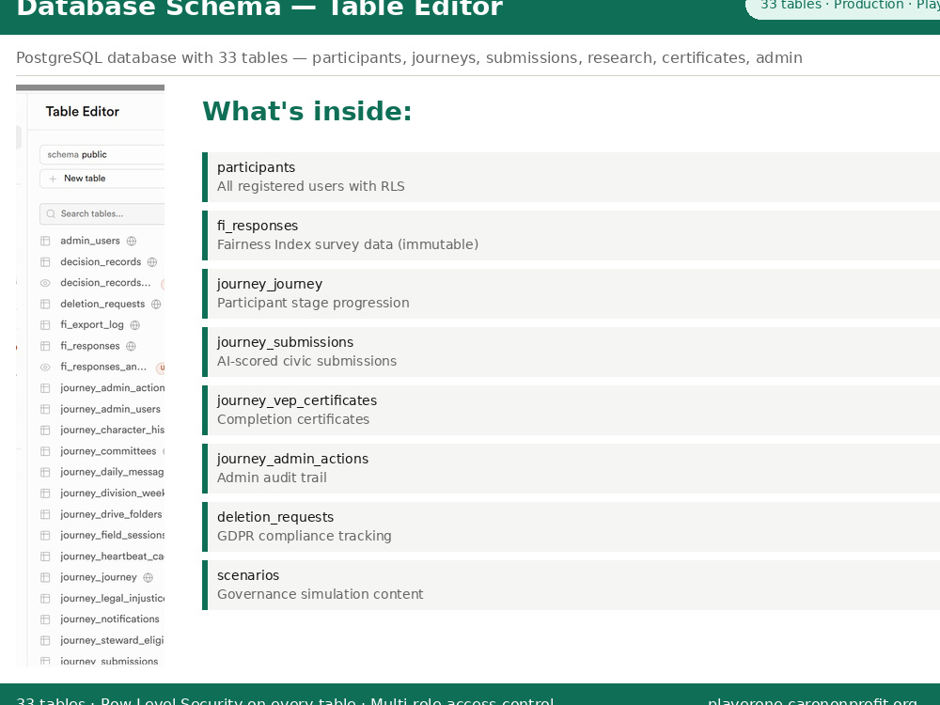Viewport: 940px width, 705px height.
Task: Click 'Admin audit trail' description
Action: (x=272, y=478)
